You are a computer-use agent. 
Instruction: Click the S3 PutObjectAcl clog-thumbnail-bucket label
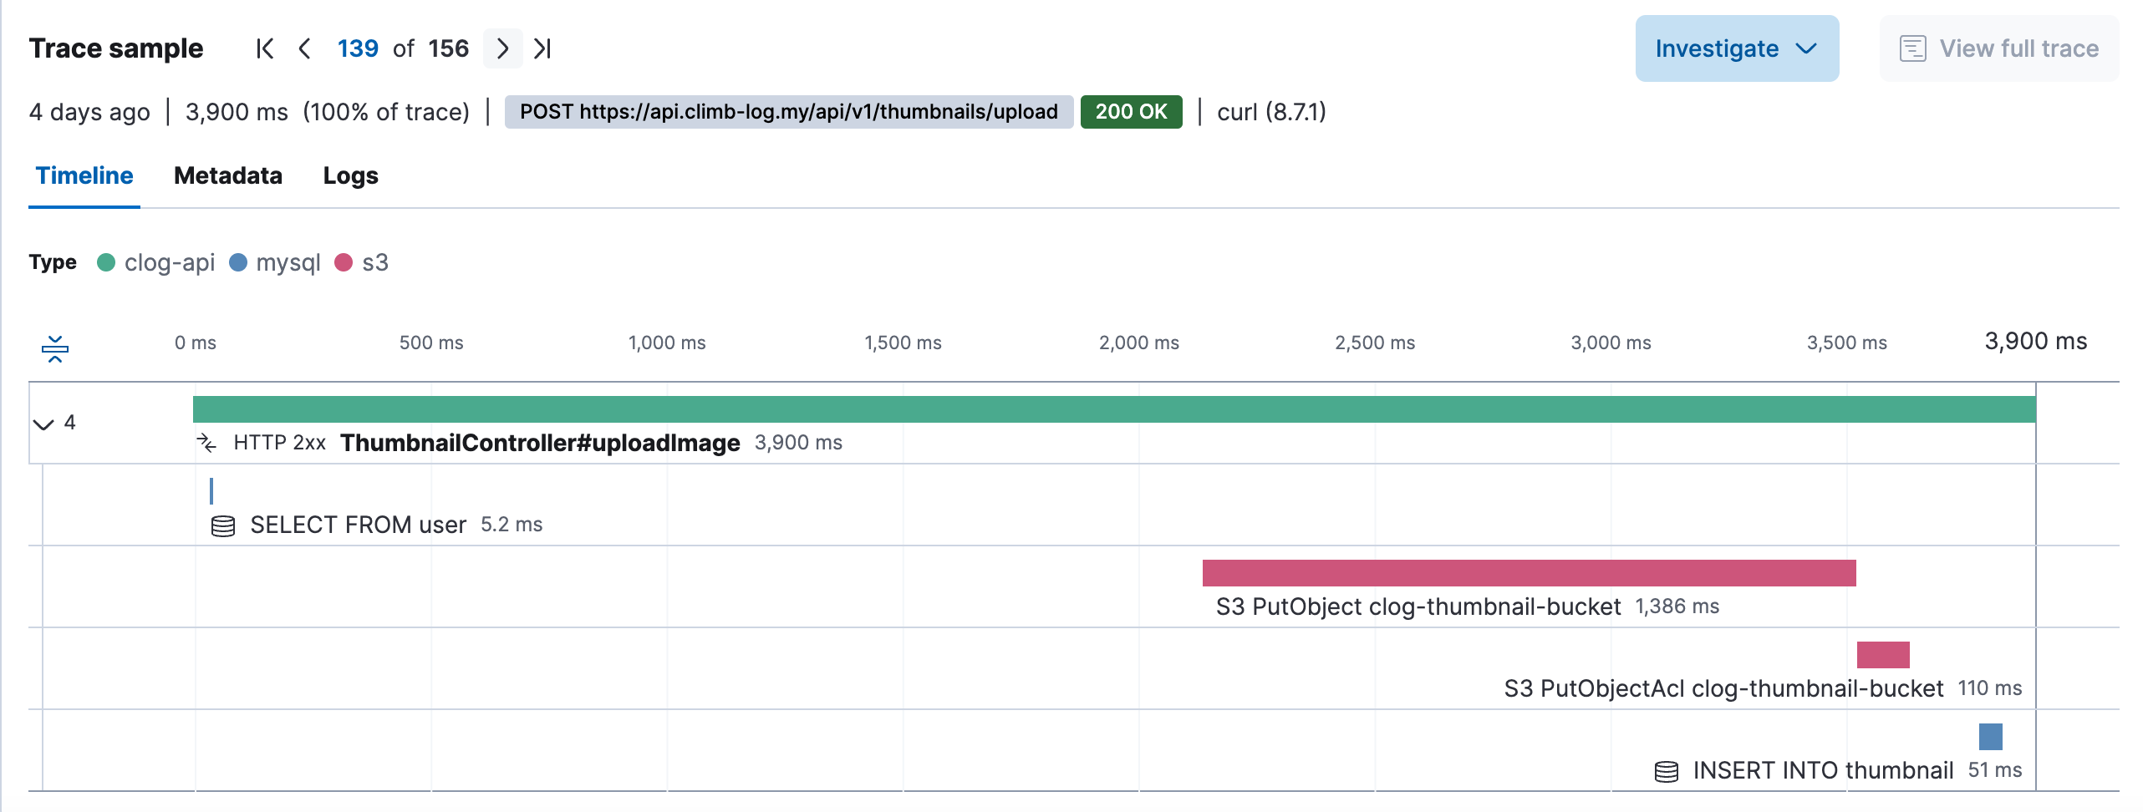pyautogui.click(x=1723, y=688)
